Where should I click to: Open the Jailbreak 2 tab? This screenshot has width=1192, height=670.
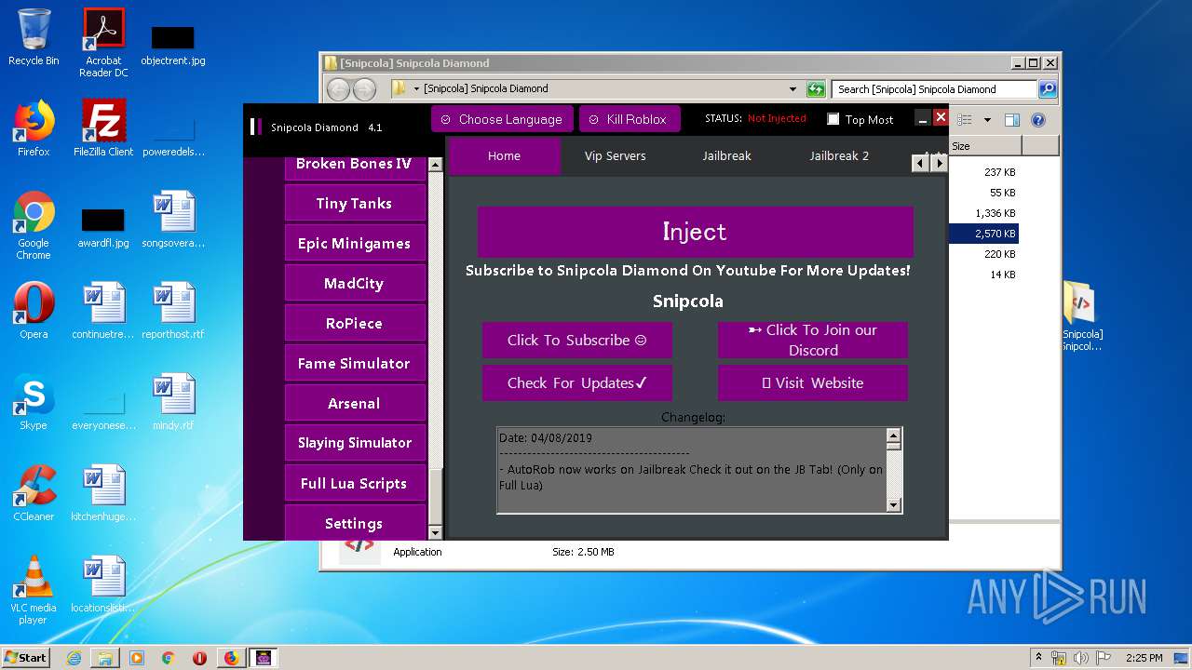[x=839, y=155]
